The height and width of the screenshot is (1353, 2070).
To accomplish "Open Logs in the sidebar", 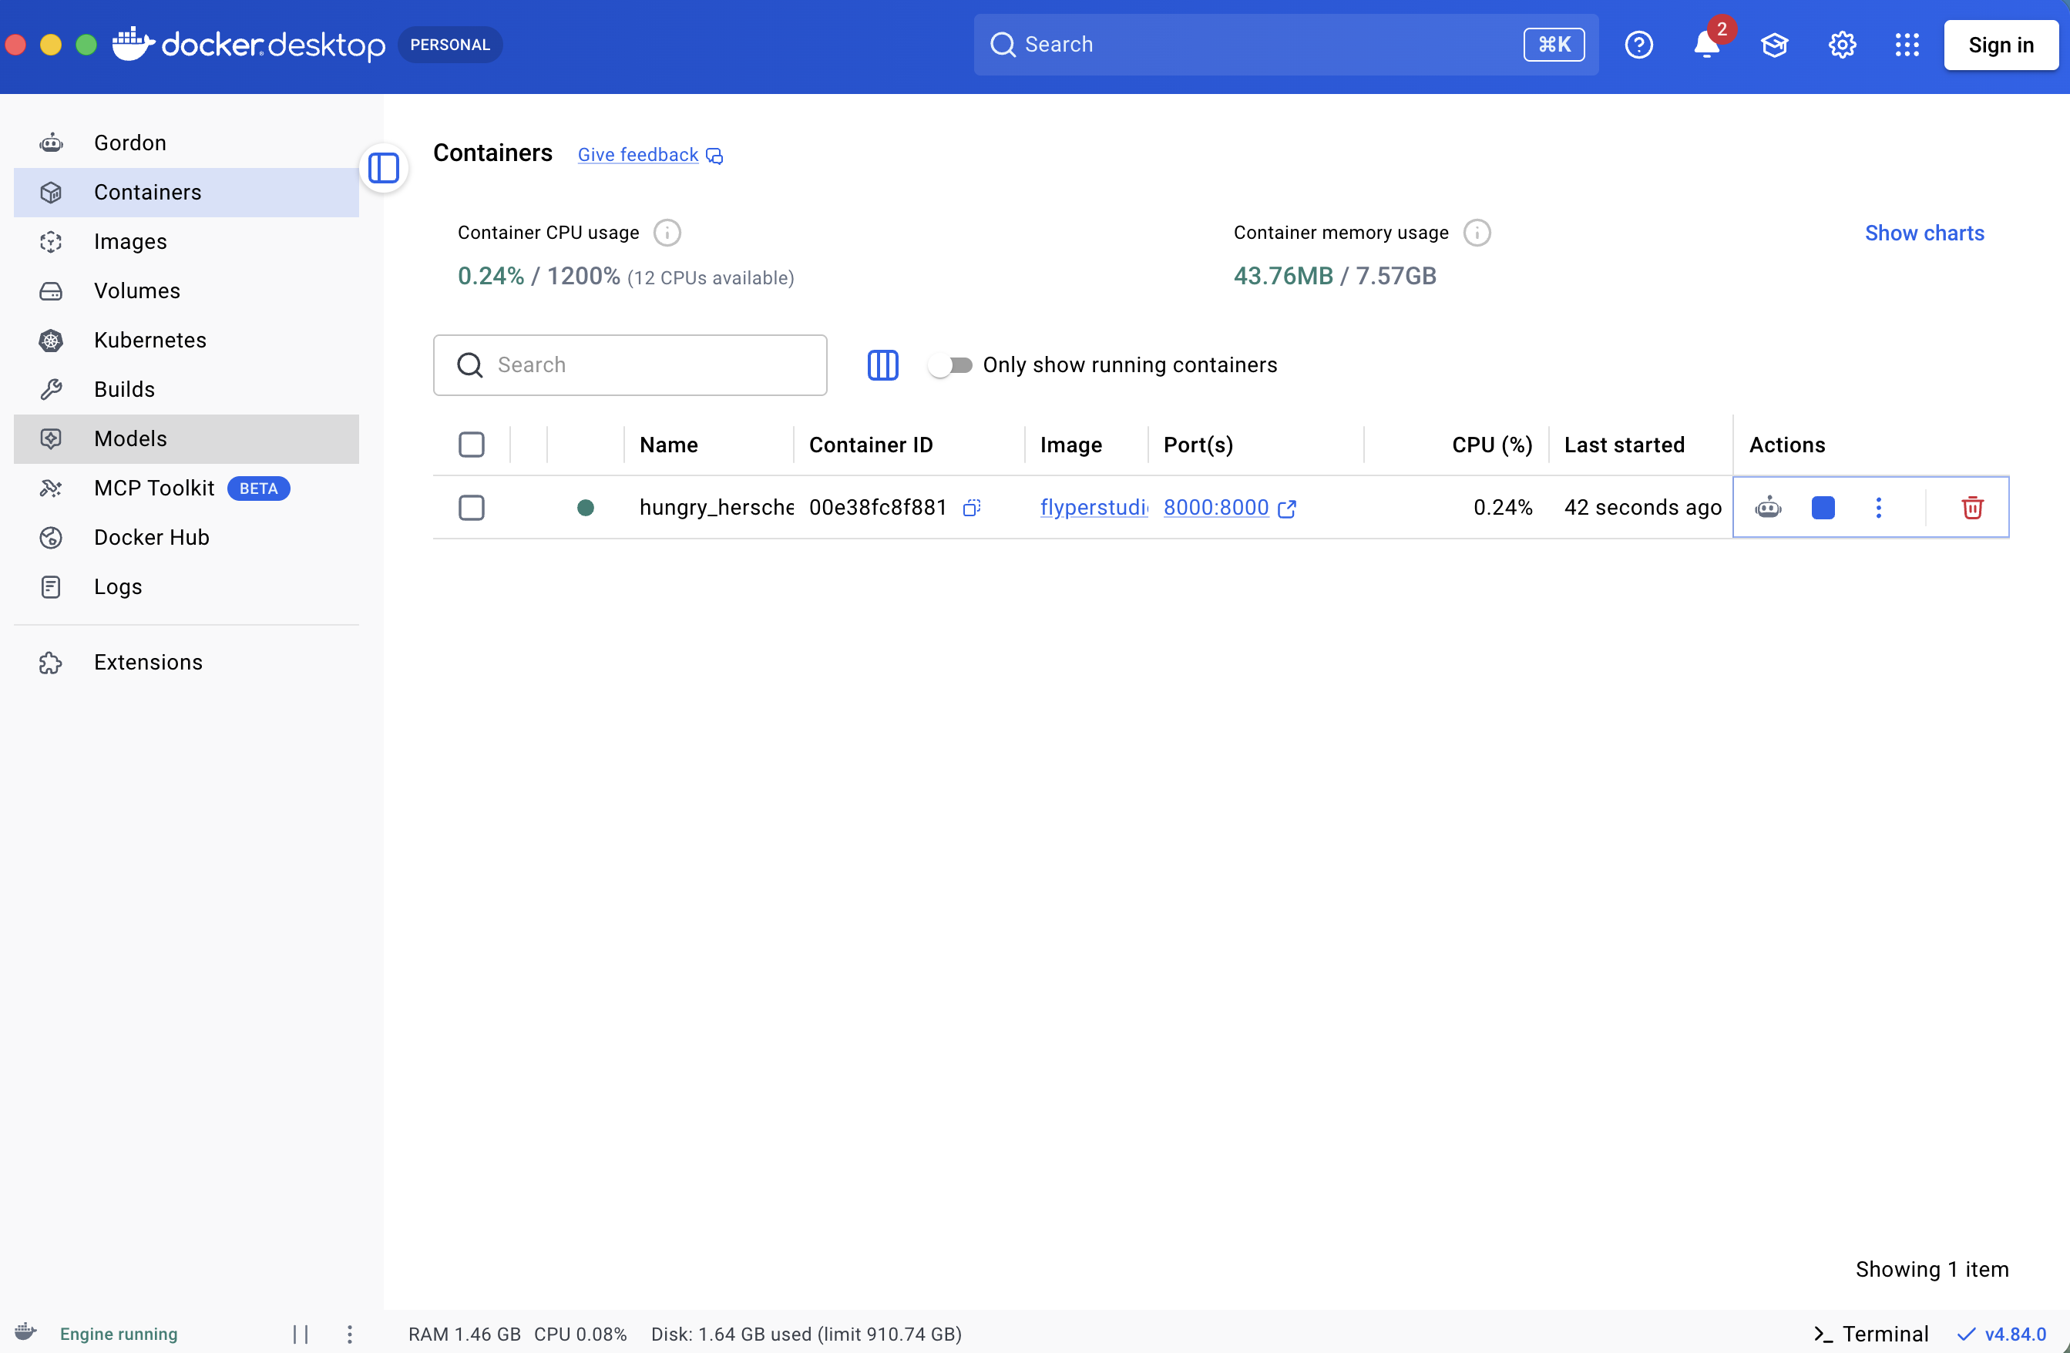I will pos(187,587).
